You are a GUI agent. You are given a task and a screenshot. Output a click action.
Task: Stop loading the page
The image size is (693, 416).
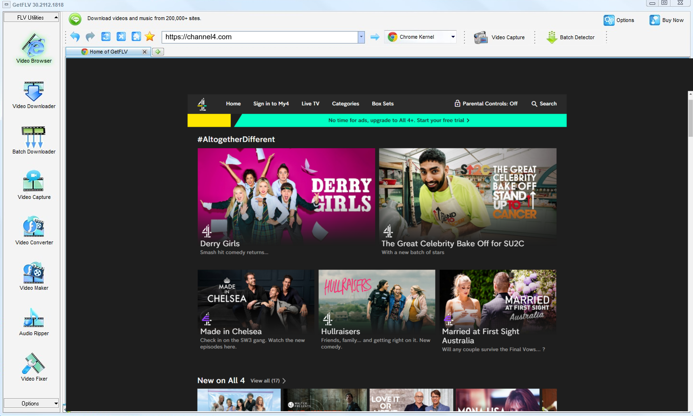pyautogui.click(x=121, y=37)
